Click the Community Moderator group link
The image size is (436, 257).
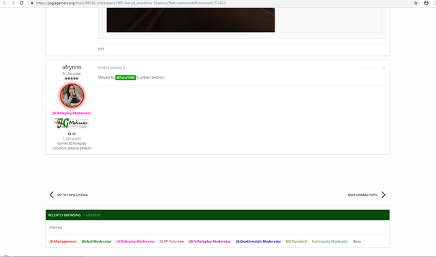click(330, 241)
